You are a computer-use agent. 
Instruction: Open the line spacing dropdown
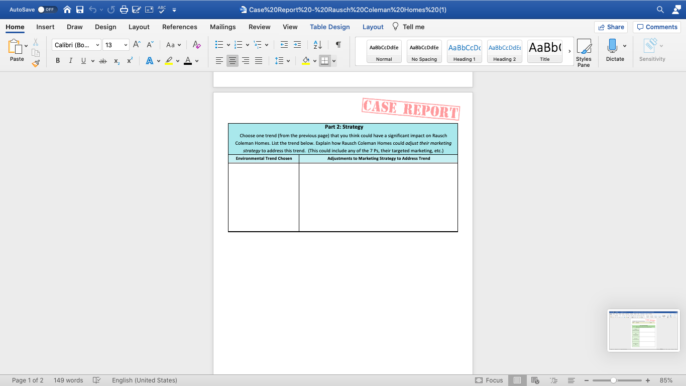click(x=282, y=61)
